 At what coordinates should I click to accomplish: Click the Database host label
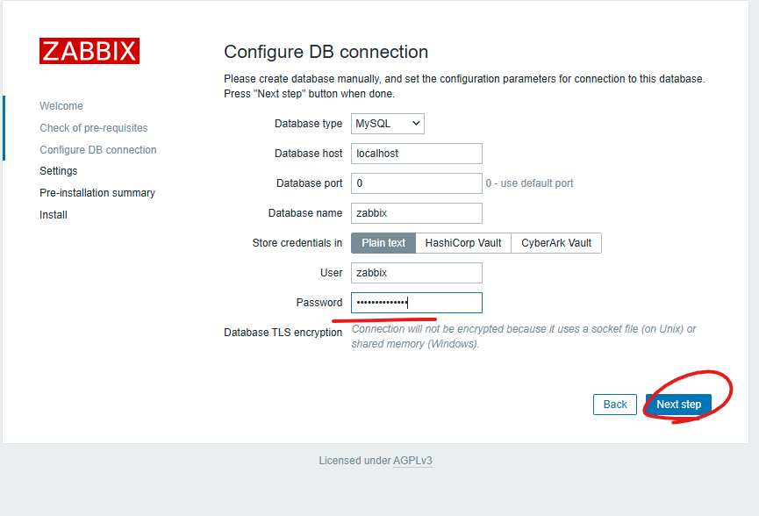point(308,154)
